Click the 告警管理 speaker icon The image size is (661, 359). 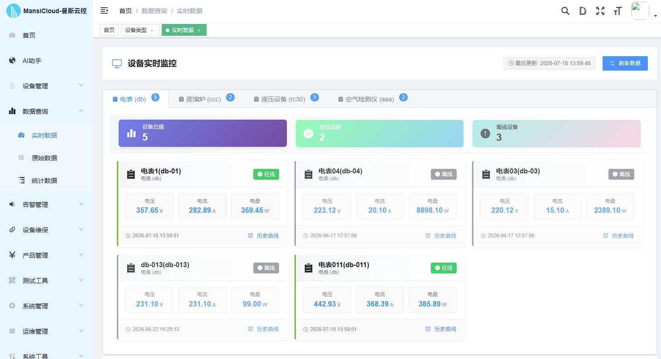(x=12, y=205)
